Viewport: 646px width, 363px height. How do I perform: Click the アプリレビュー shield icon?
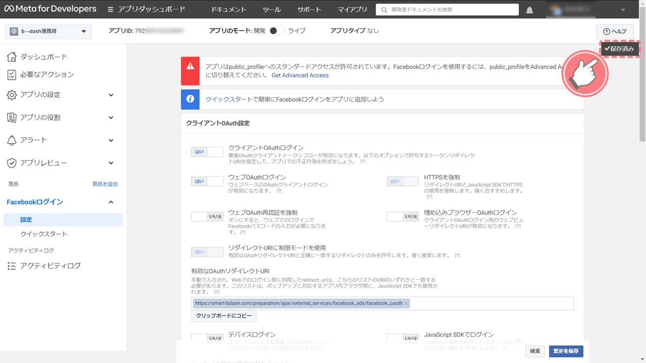pyautogui.click(x=12, y=163)
